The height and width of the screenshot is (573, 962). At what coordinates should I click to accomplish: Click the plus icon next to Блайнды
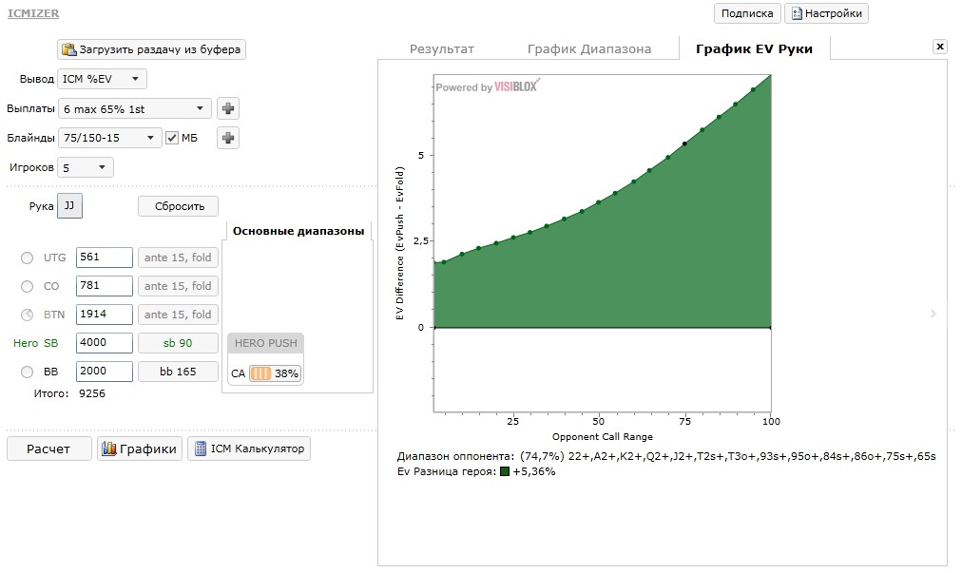pos(228,138)
